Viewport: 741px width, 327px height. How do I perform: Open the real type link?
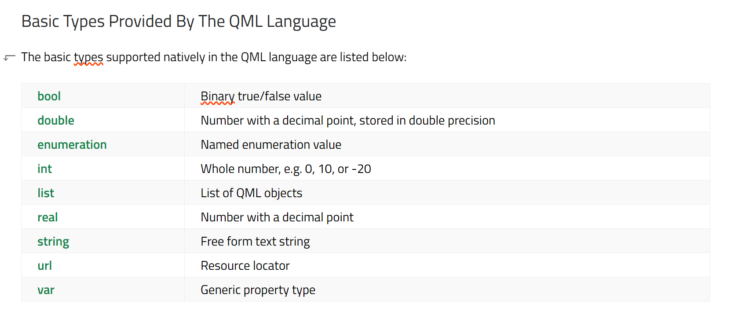[x=47, y=217]
